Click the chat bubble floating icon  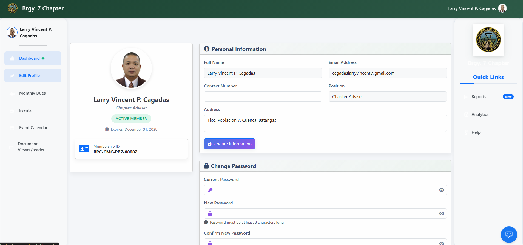pyautogui.click(x=509, y=234)
